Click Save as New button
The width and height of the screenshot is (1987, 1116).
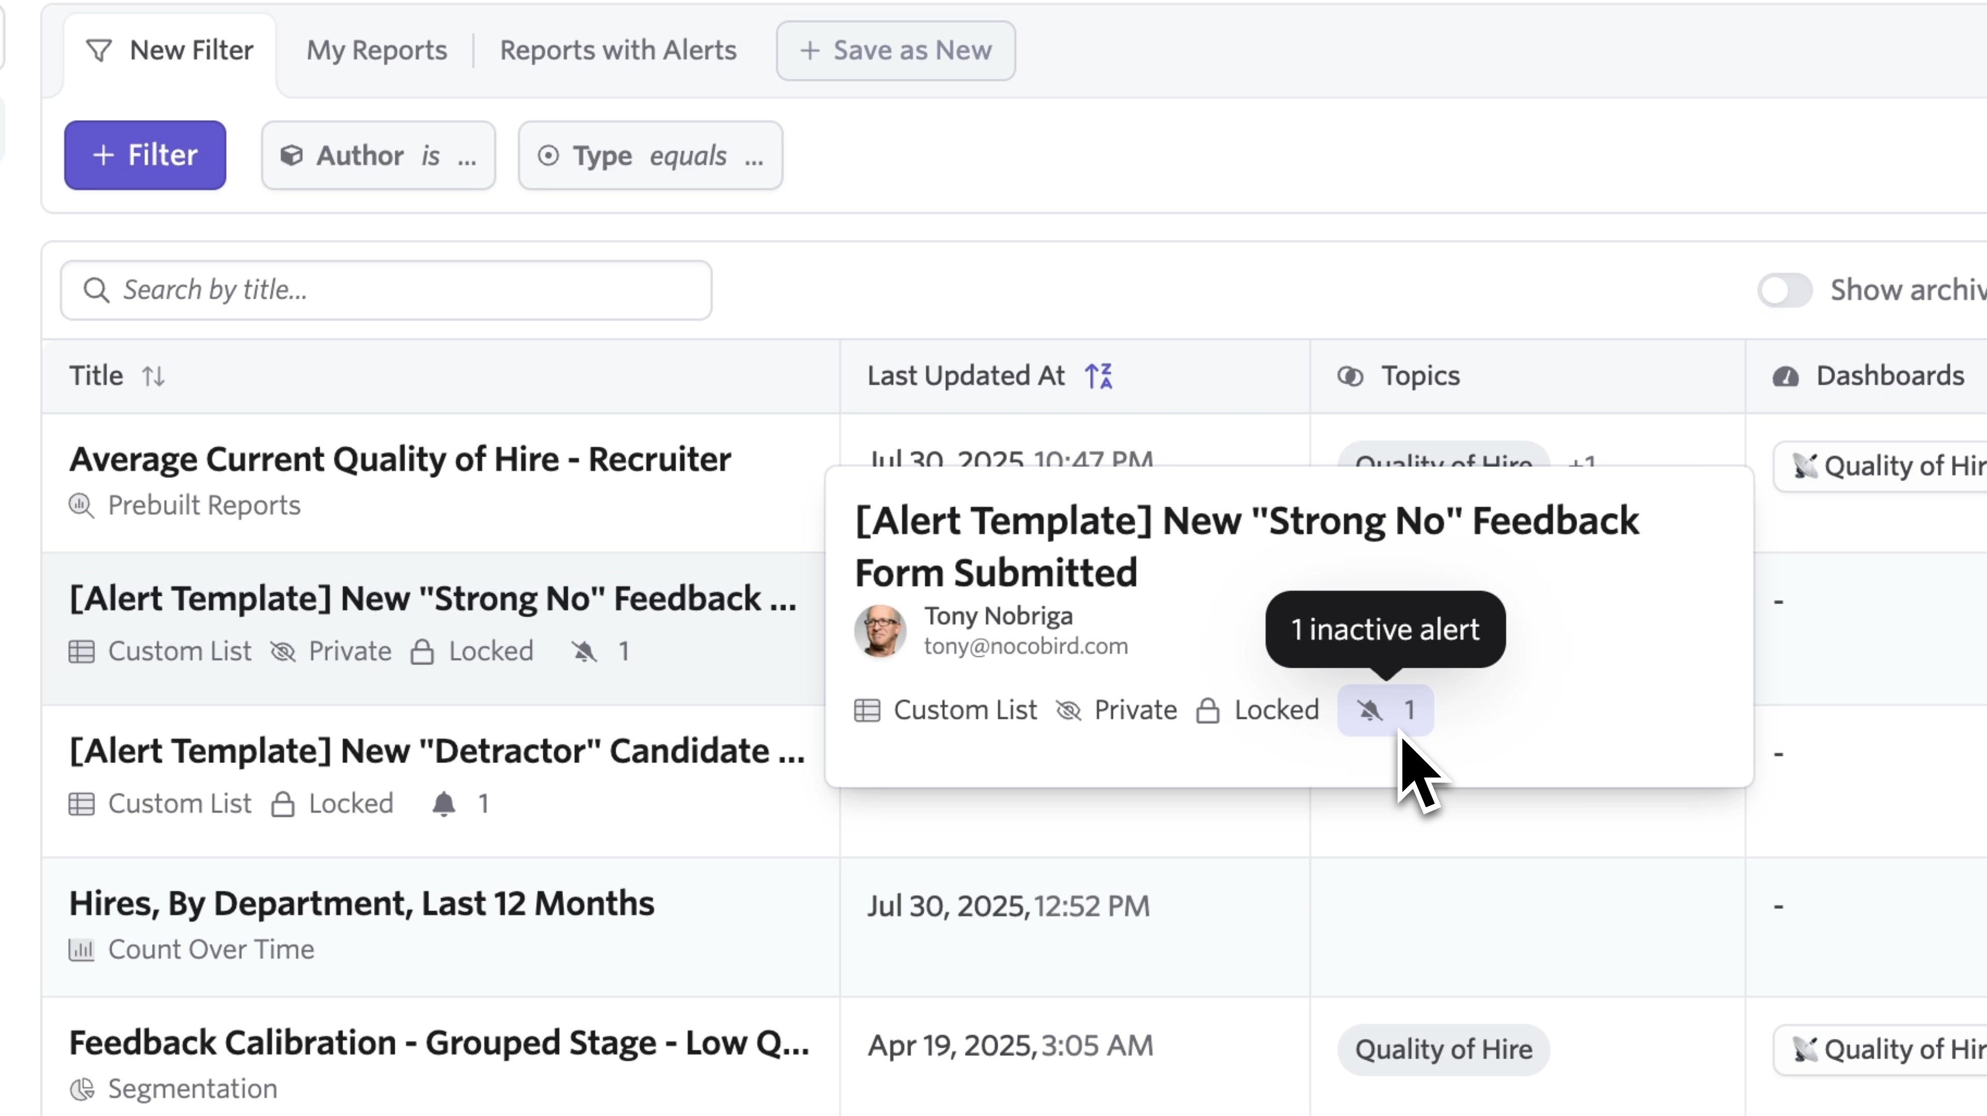point(896,50)
